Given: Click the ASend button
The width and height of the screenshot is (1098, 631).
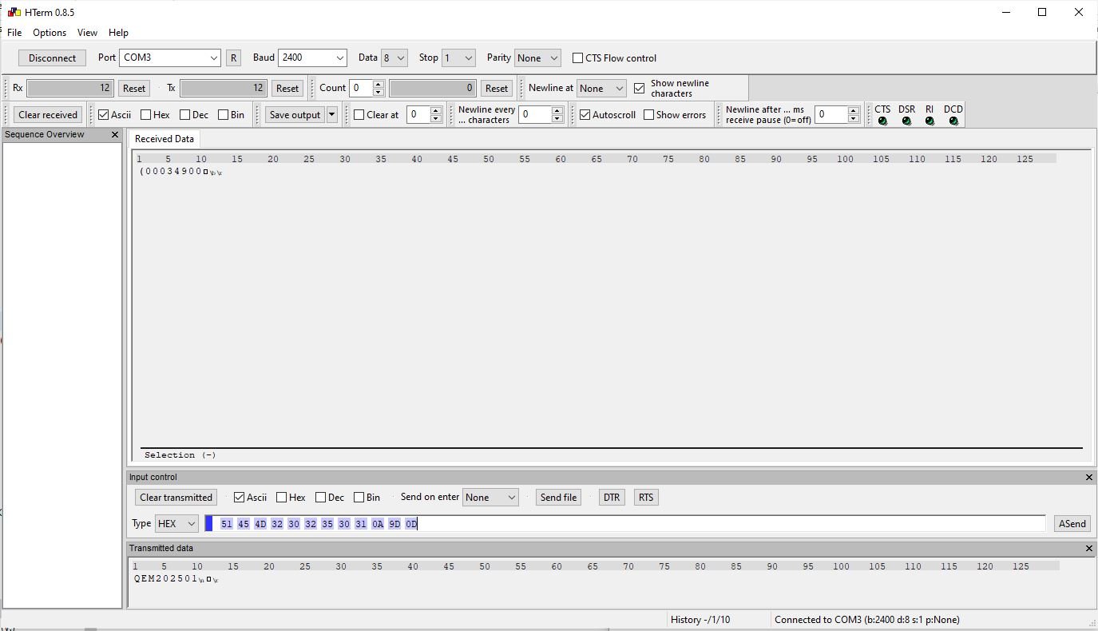Looking at the screenshot, I should (x=1072, y=524).
